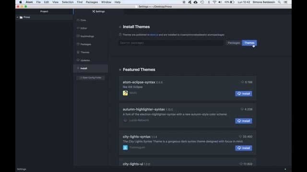Open the View menu

pyautogui.click(x=56, y=2)
